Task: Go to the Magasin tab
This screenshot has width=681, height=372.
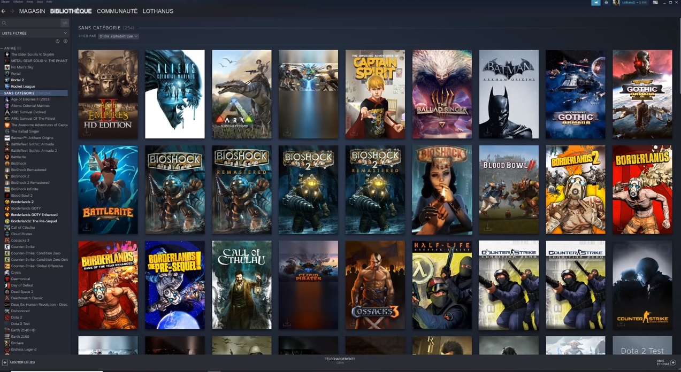Action: pyautogui.click(x=32, y=11)
